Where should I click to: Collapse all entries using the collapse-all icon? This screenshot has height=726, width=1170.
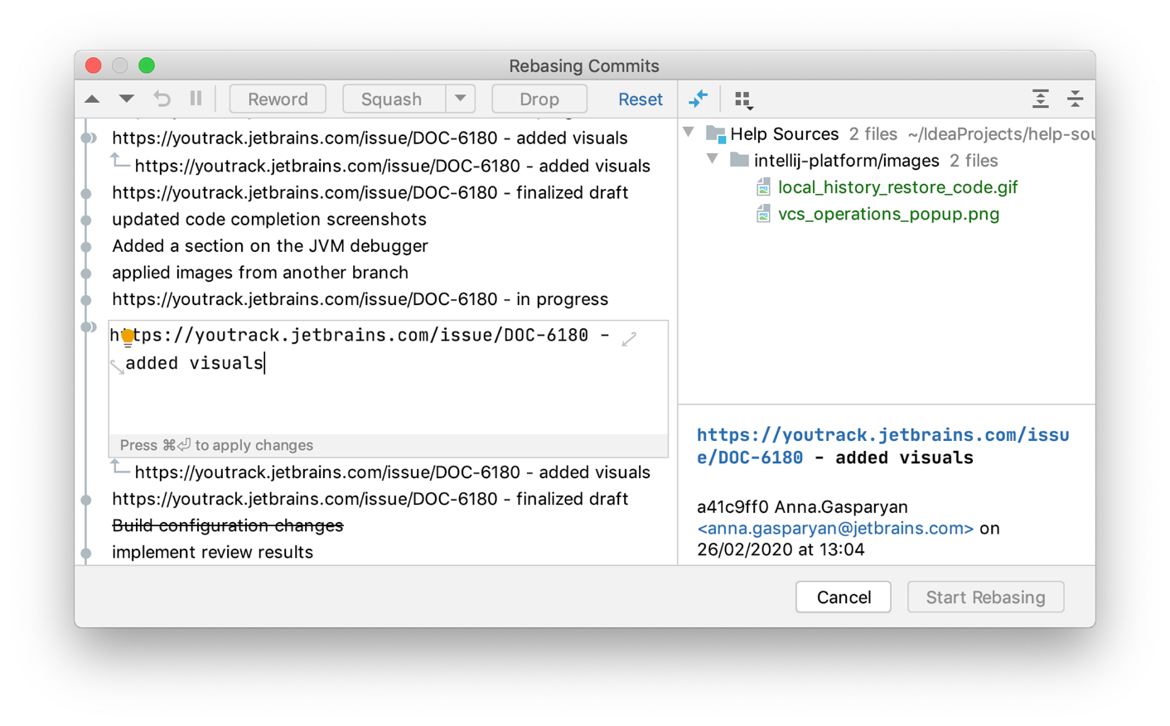click(1075, 98)
